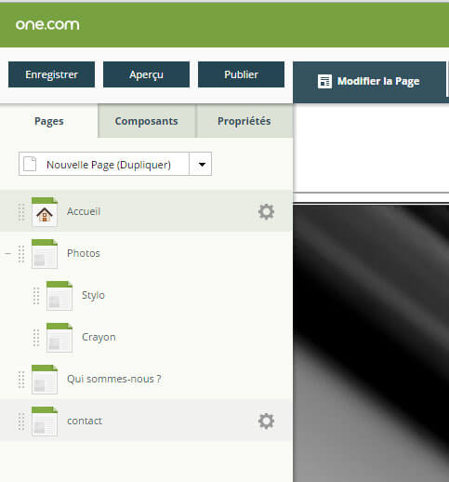Open settings gear for Accueil page
Screen dimensions: 449x482
266,212
